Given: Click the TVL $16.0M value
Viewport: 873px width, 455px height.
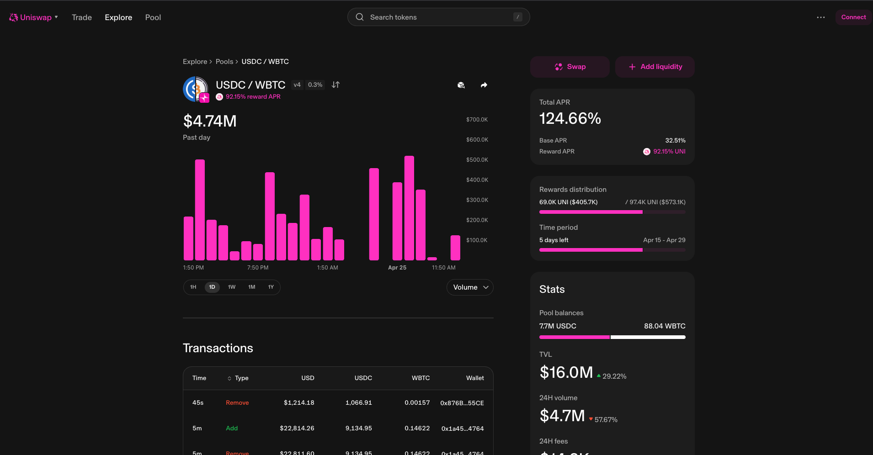Looking at the screenshot, I should tap(566, 372).
